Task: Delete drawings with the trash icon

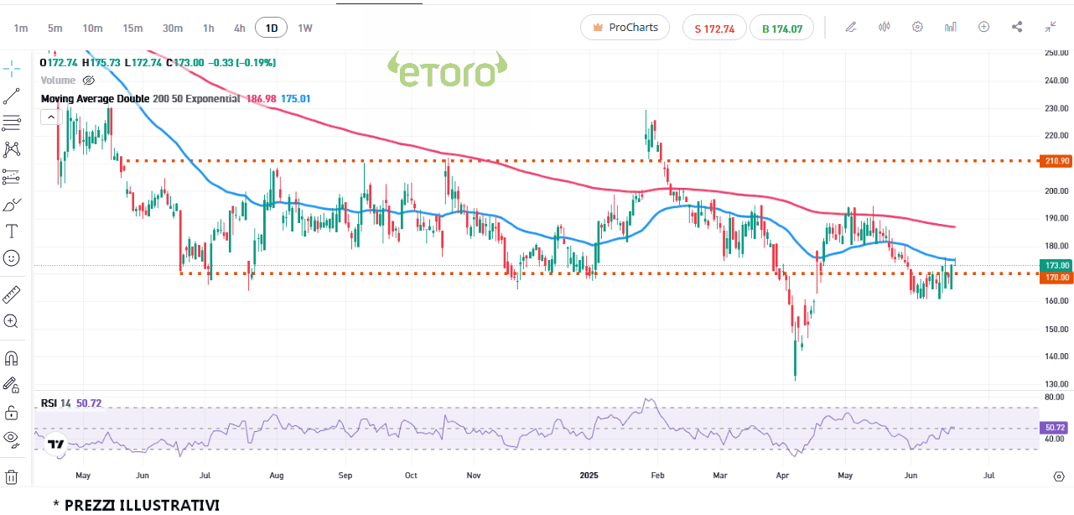Action: (12, 477)
